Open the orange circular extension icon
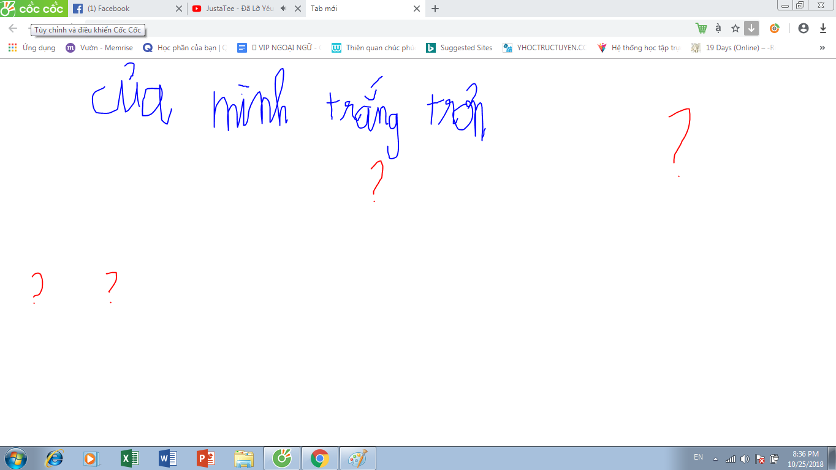836x470 pixels. click(x=775, y=28)
